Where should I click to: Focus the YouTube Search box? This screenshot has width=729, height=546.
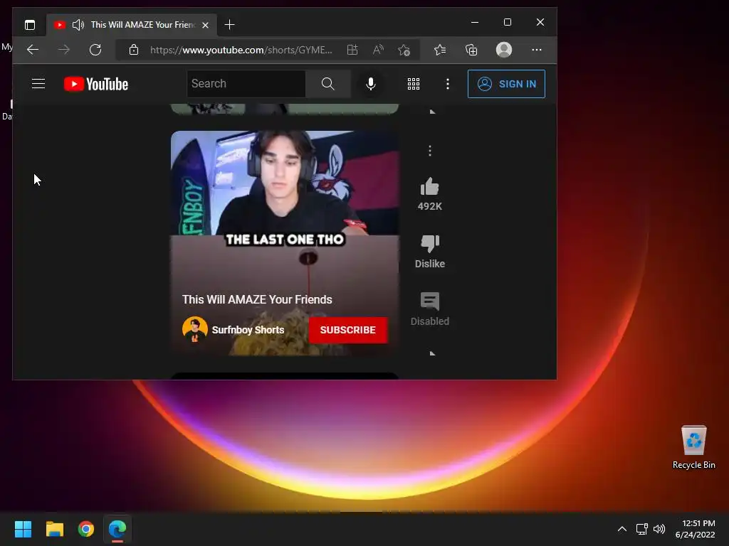click(x=246, y=84)
